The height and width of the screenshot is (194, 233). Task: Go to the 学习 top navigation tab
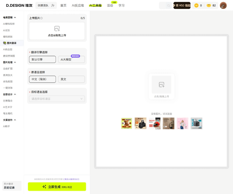pos(121,5)
